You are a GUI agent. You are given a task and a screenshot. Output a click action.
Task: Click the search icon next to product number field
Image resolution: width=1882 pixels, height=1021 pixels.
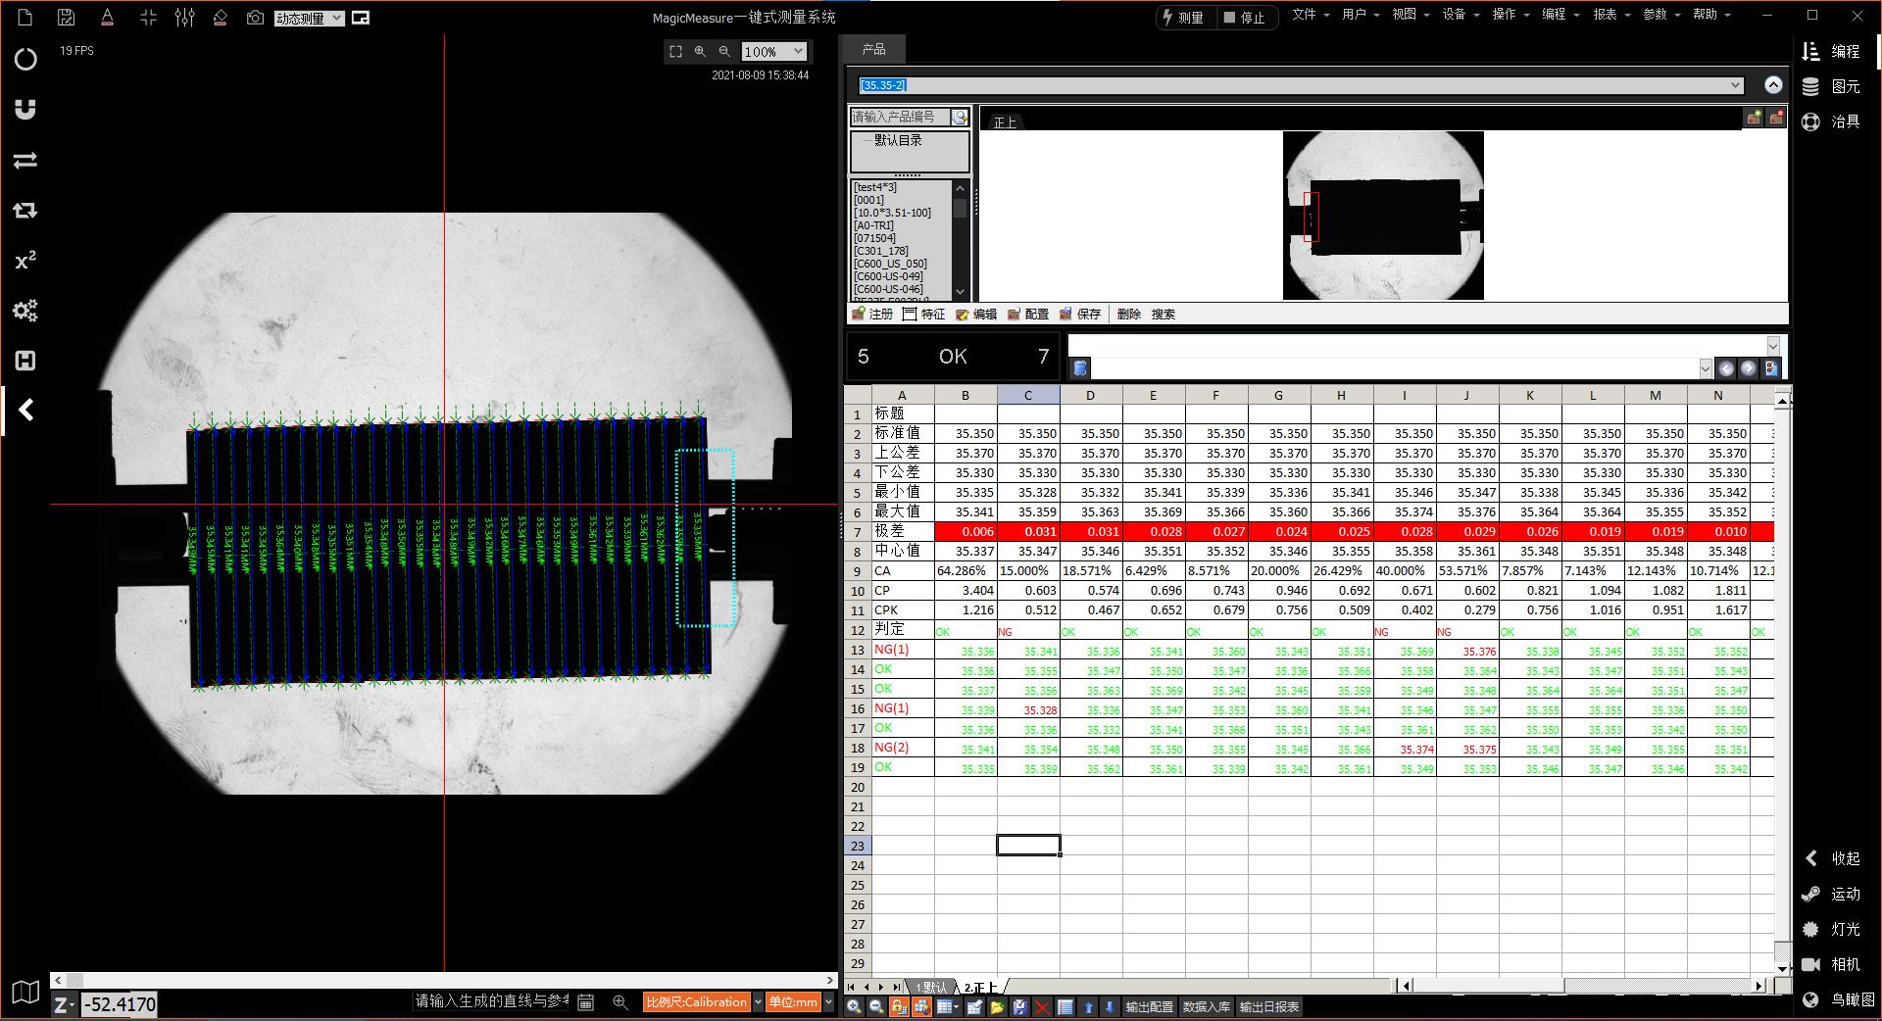click(960, 118)
